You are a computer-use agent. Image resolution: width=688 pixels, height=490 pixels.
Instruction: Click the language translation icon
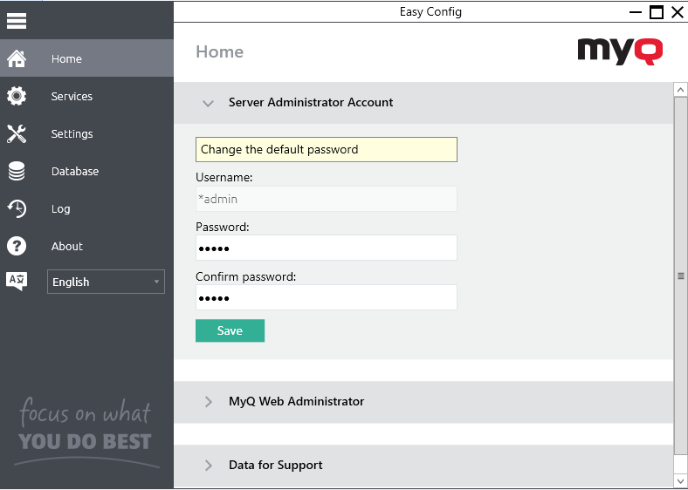tap(17, 281)
